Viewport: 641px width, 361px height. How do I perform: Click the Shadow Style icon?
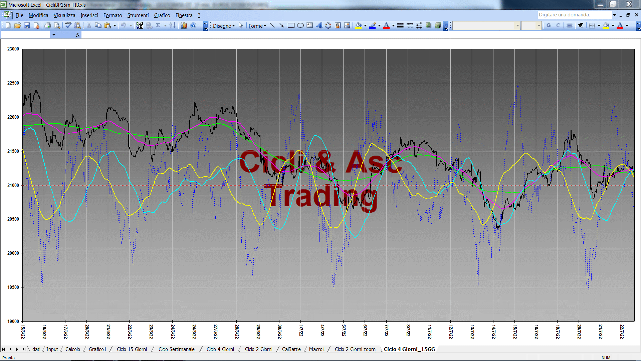coord(428,25)
